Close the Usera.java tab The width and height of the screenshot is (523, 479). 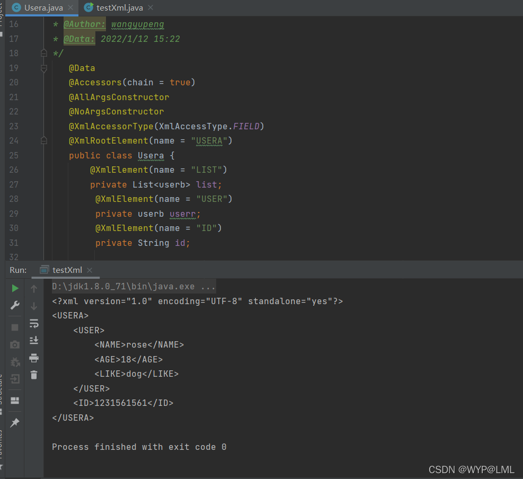(70, 7)
